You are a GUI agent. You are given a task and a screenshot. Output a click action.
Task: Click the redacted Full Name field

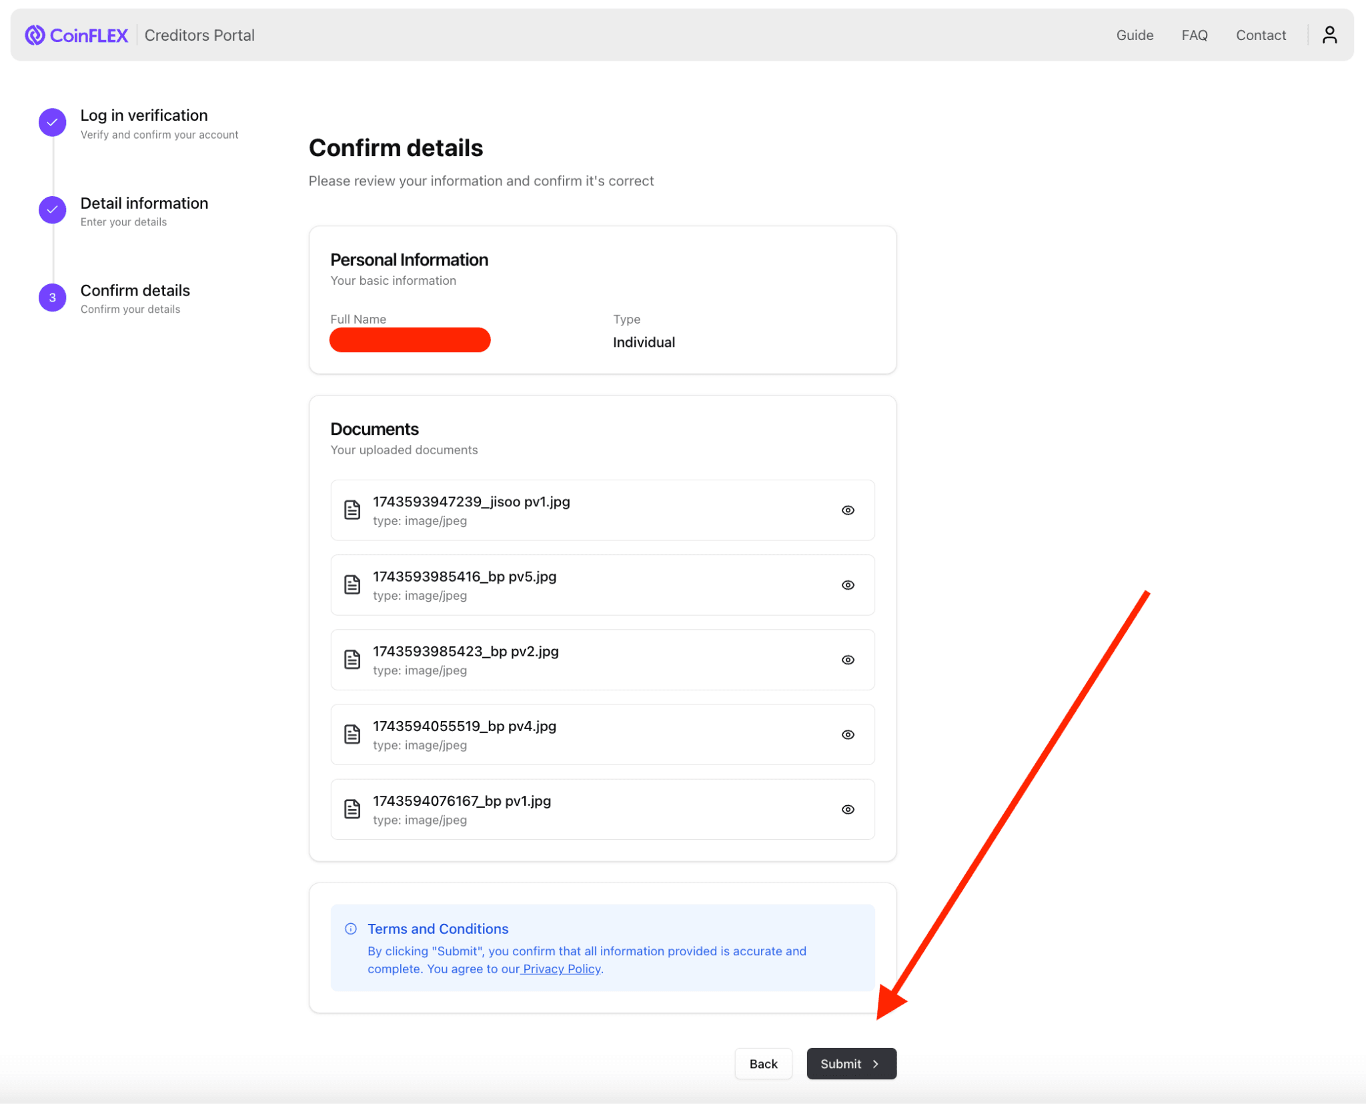(410, 340)
